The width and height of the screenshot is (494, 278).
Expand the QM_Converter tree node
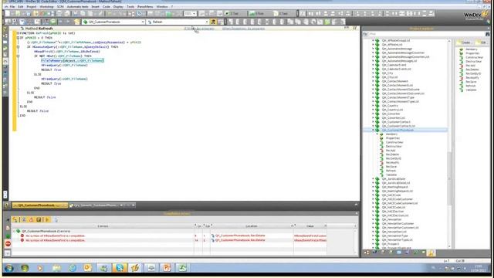(x=373, y=114)
